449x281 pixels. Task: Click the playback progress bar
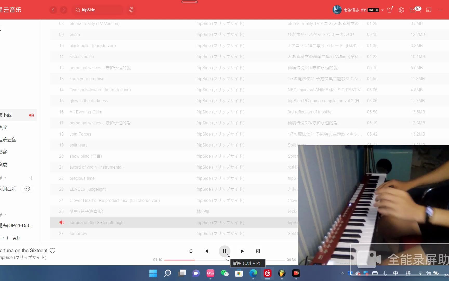click(x=224, y=260)
